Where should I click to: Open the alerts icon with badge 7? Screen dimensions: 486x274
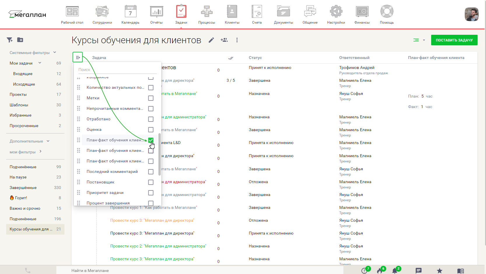click(x=365, y=270)
